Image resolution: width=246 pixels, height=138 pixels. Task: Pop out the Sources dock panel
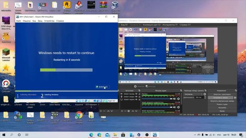[x=139, y=90]
